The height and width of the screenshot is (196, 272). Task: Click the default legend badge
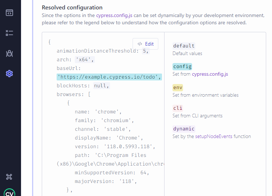184,46
